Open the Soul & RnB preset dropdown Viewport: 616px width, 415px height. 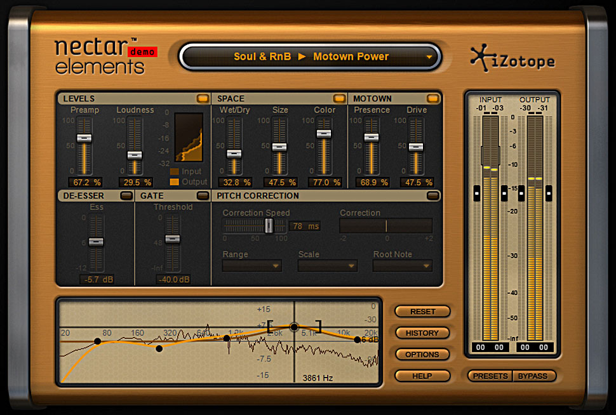pos(311,56)
